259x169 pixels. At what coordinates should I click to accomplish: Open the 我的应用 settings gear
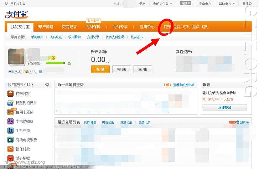pyautogui.click(x=47, y=84)
